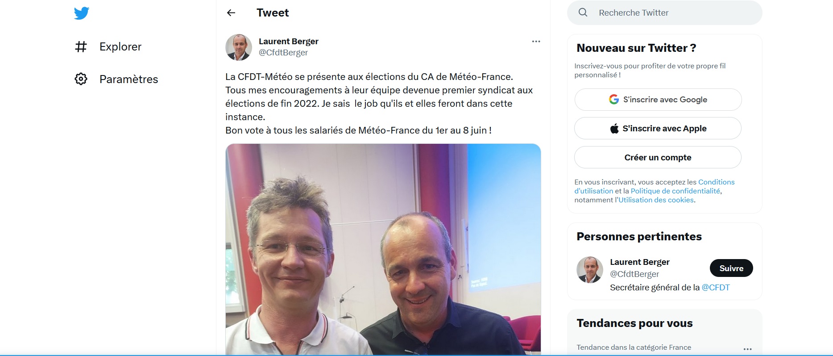Choose S'inscrire avec Apple button
Image resolution: width=833 pixels, height=356 pixels.
(x=658, y=129)
